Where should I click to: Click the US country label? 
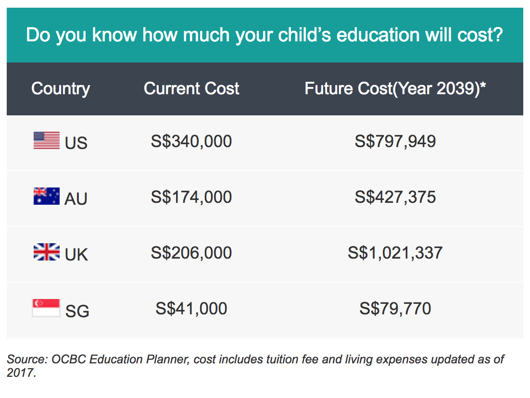(76, 143)
